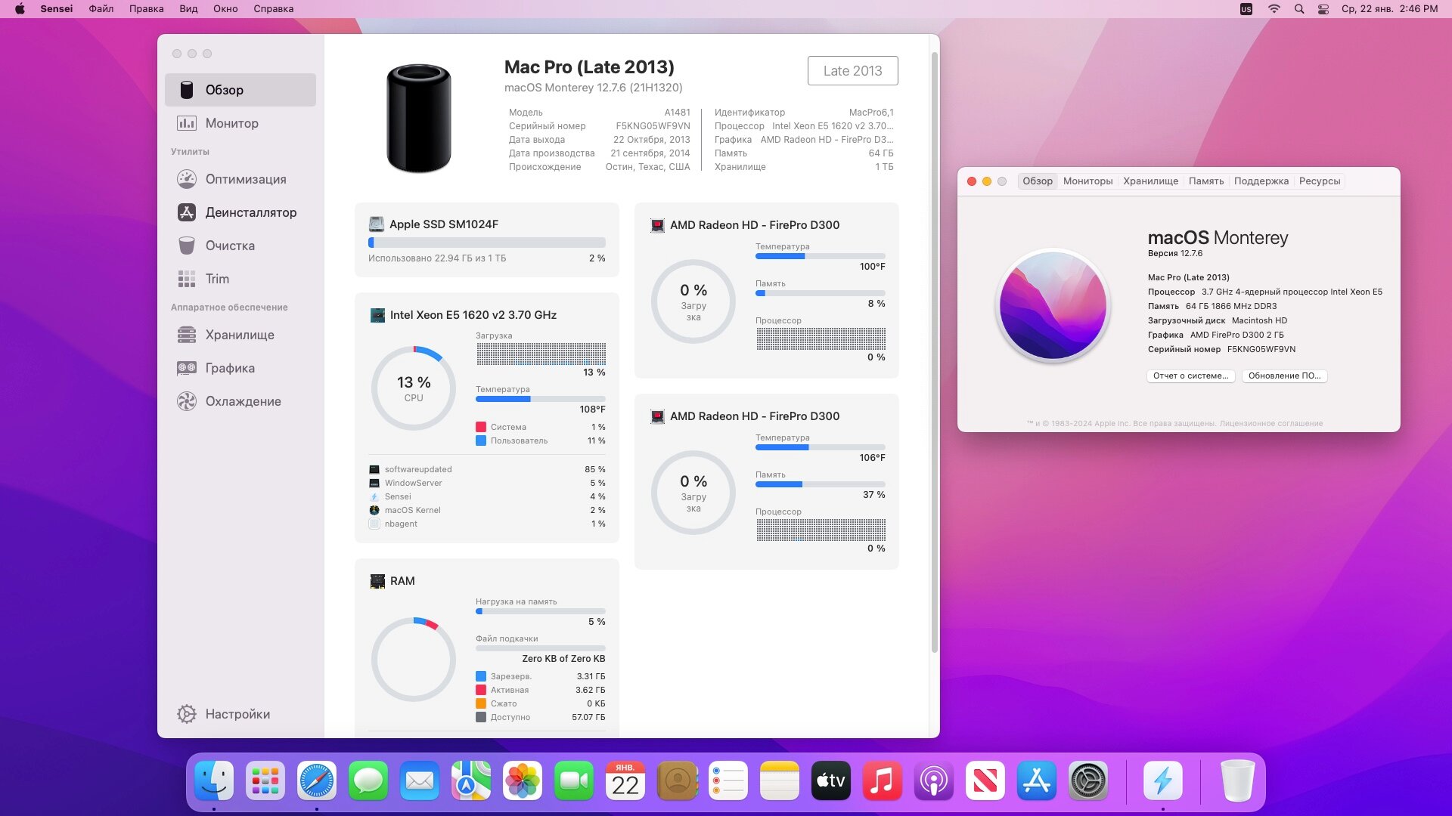Open the Оптимизация utility
Screen dimensions: 1452x816
pos(240,179)
